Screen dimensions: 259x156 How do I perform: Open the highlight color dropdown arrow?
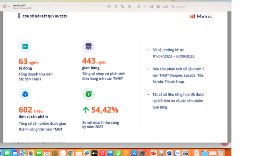click(x=145, y=7)
